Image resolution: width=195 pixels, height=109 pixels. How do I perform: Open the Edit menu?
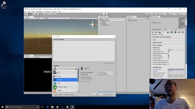point(29,12)
